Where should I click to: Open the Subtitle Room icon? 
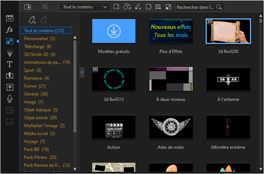click(10, 122)
